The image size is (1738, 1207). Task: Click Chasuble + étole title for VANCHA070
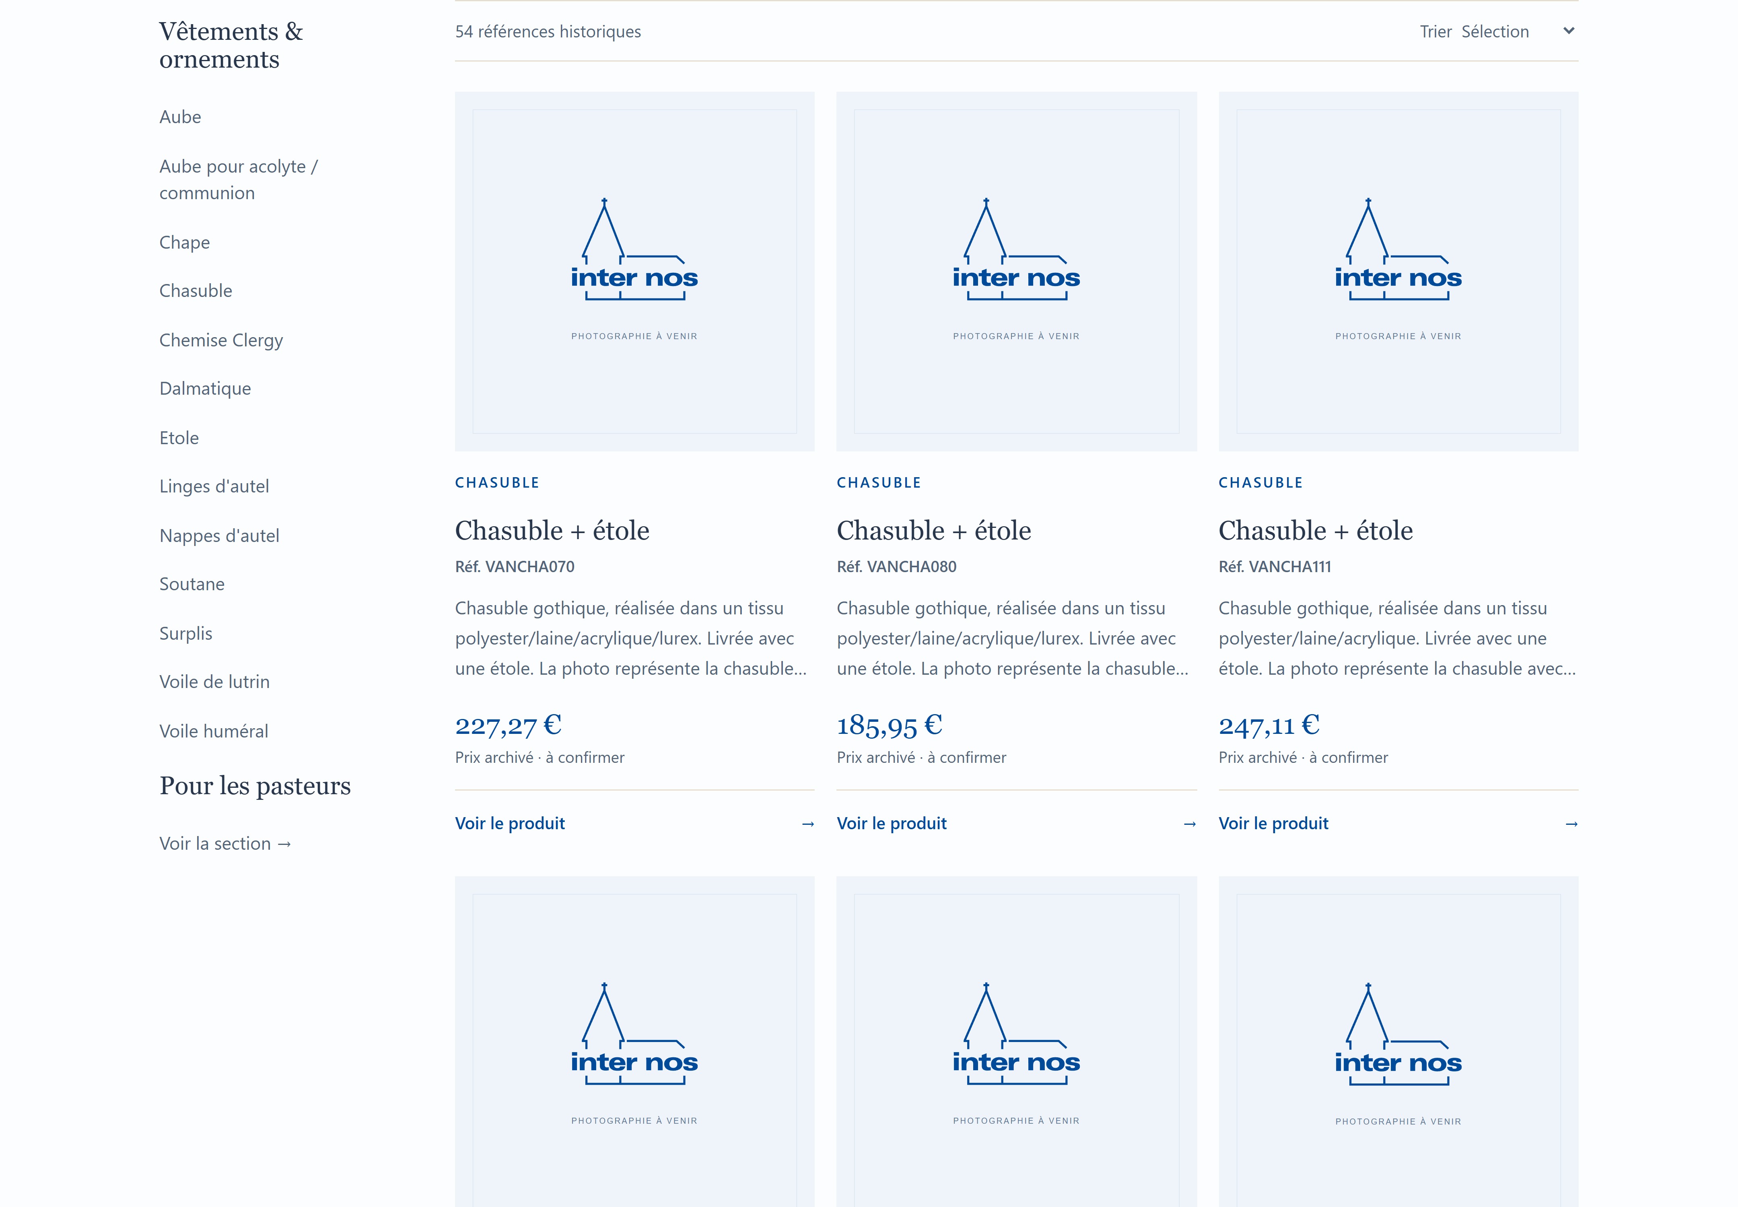coord(552,530)
